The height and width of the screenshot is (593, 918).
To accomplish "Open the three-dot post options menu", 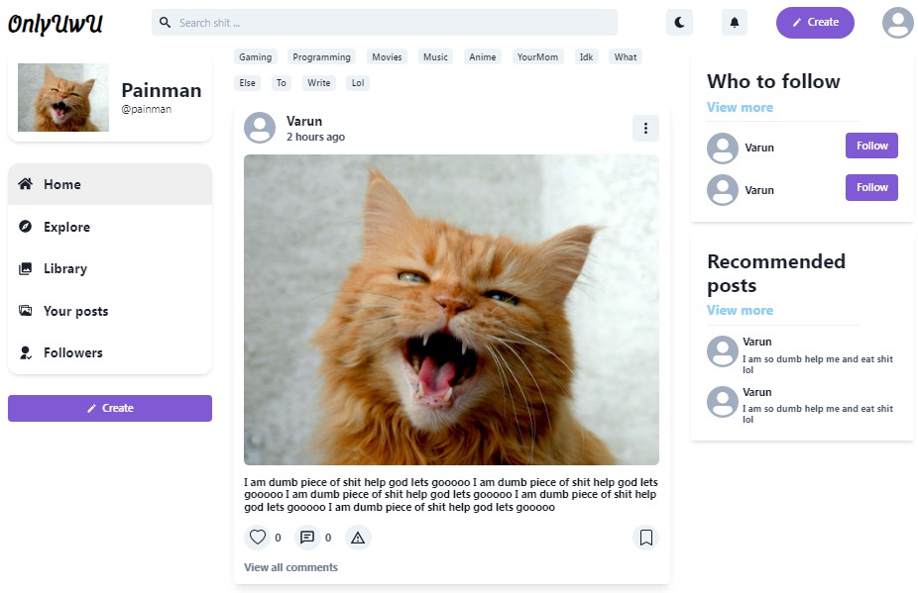I will point(645,128).
